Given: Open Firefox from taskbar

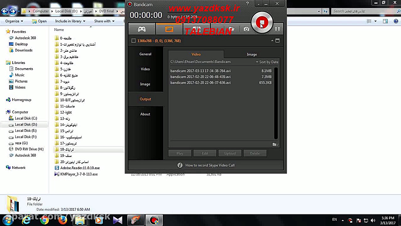Looking at the screenshot, I should tap(62, 220).
